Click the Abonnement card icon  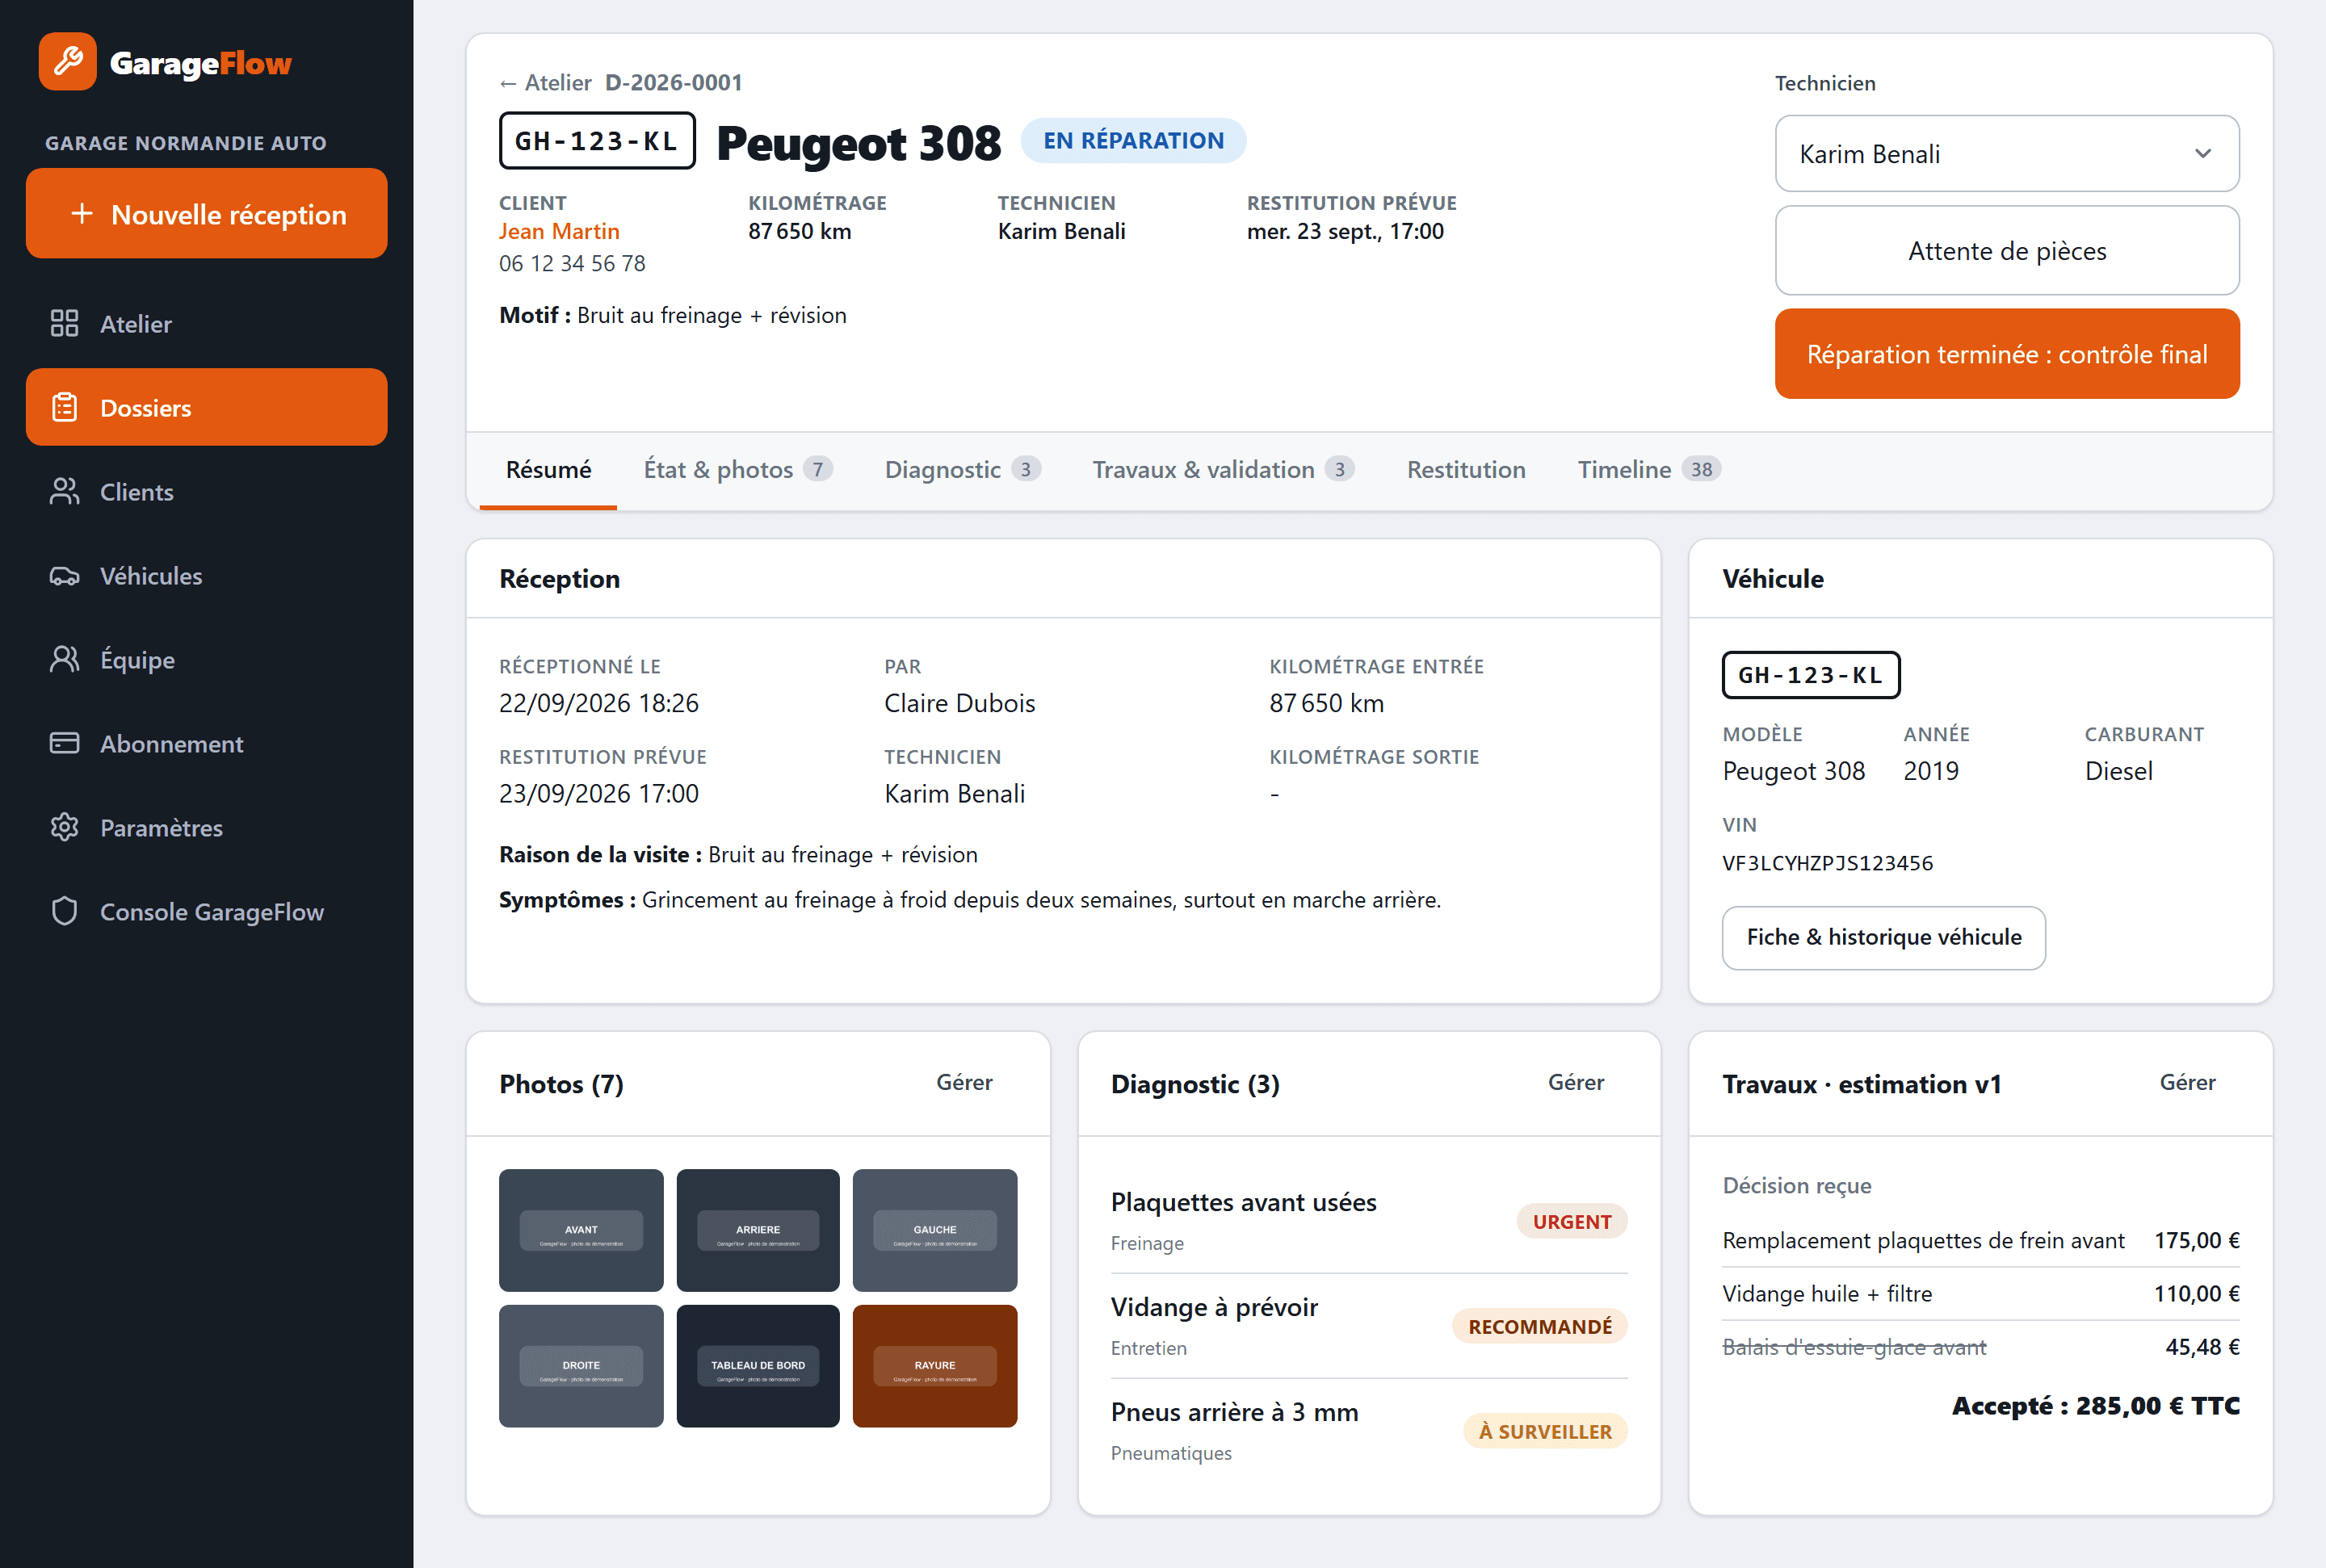click(64, 743)
